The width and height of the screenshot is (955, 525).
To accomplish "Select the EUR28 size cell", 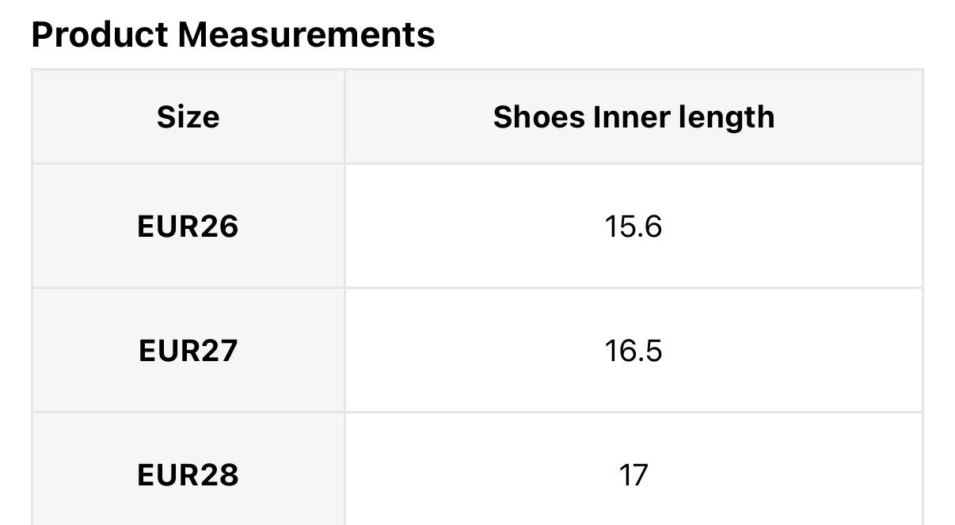I will tap(188, 475).
